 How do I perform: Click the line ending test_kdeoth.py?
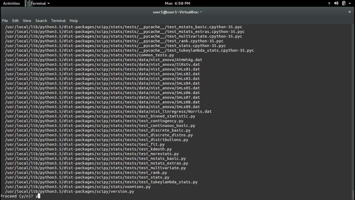click(88, 149)
